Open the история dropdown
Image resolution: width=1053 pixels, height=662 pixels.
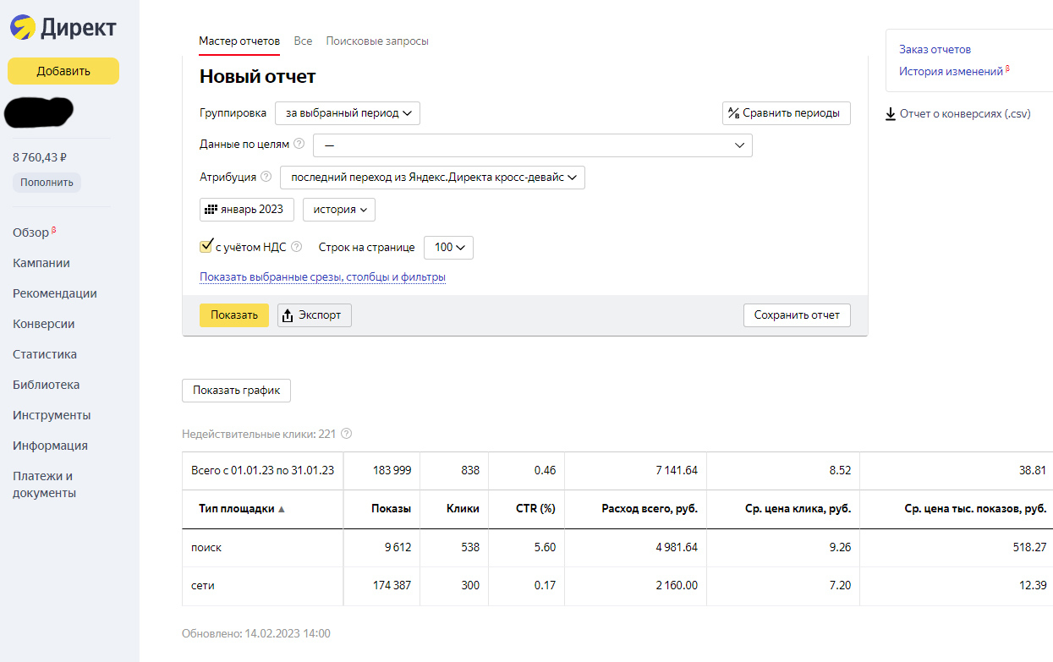coord(339,210)
